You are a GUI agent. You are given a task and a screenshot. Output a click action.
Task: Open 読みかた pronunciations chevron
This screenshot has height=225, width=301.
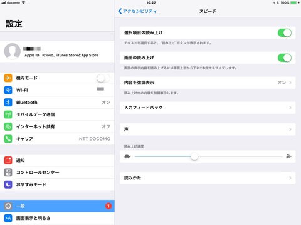(x=290, y=178)
